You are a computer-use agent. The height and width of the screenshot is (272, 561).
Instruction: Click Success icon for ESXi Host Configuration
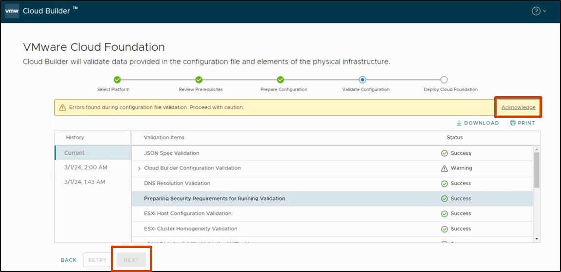pos(444,213)
